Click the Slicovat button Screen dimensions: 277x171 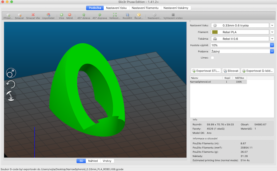click(x=231, y=71)
